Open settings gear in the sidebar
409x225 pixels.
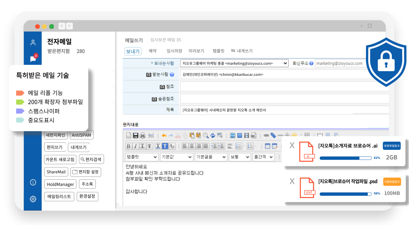33,199
